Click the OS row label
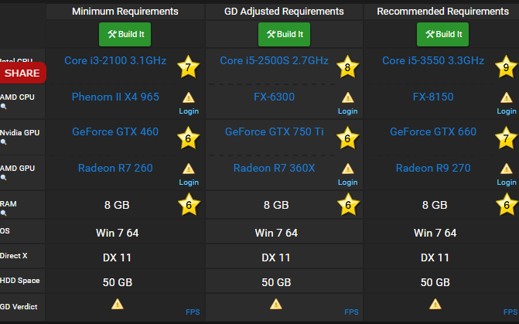Image resolution: width=519 pixels, height=324 pixels. point(5,231)
